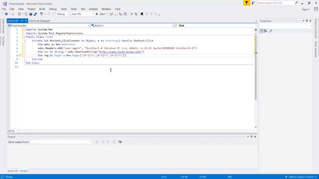Open the Start button's dropdown arrow
This screenshot has width=319, height=179.
(106, 14)
